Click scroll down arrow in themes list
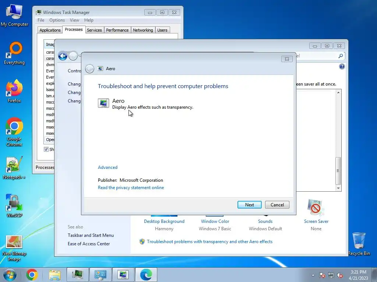377x282 pixels. point(338,188)
